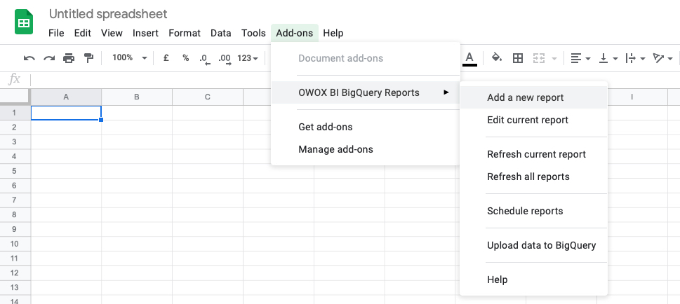Open the Edit menu

pos(82,33)
